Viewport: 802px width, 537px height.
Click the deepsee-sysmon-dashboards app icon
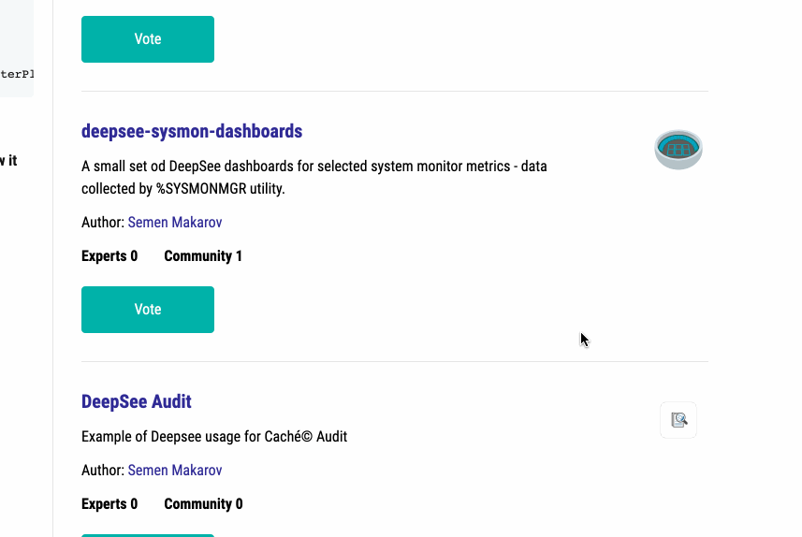click(678, 150)
